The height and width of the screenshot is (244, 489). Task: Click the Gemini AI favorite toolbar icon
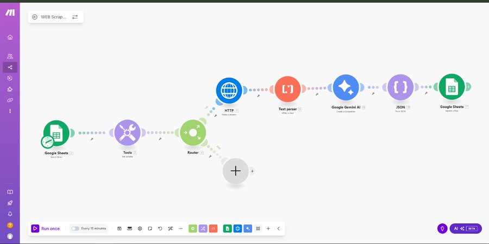pos(248,228)
